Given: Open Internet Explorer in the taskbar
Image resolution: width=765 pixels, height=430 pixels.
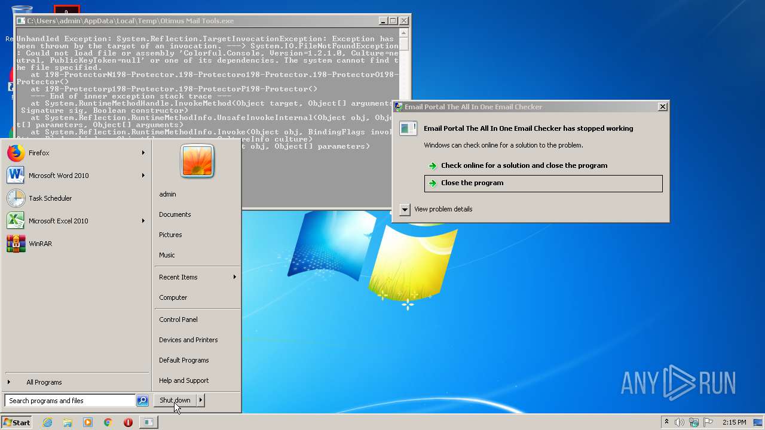Looking at the screenshot, I should pyautogui.click(x=48, y=422).
